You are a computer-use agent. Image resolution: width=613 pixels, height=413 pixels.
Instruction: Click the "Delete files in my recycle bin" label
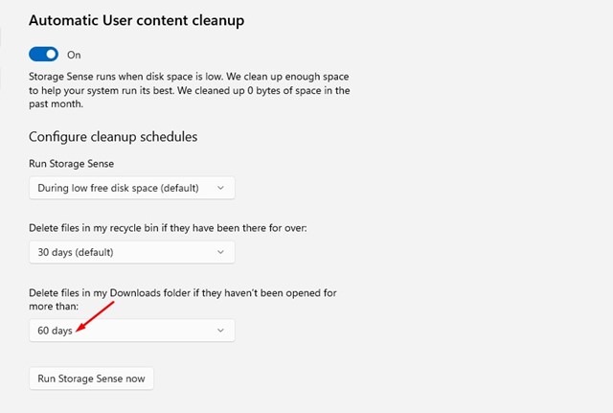pos(168,228)
